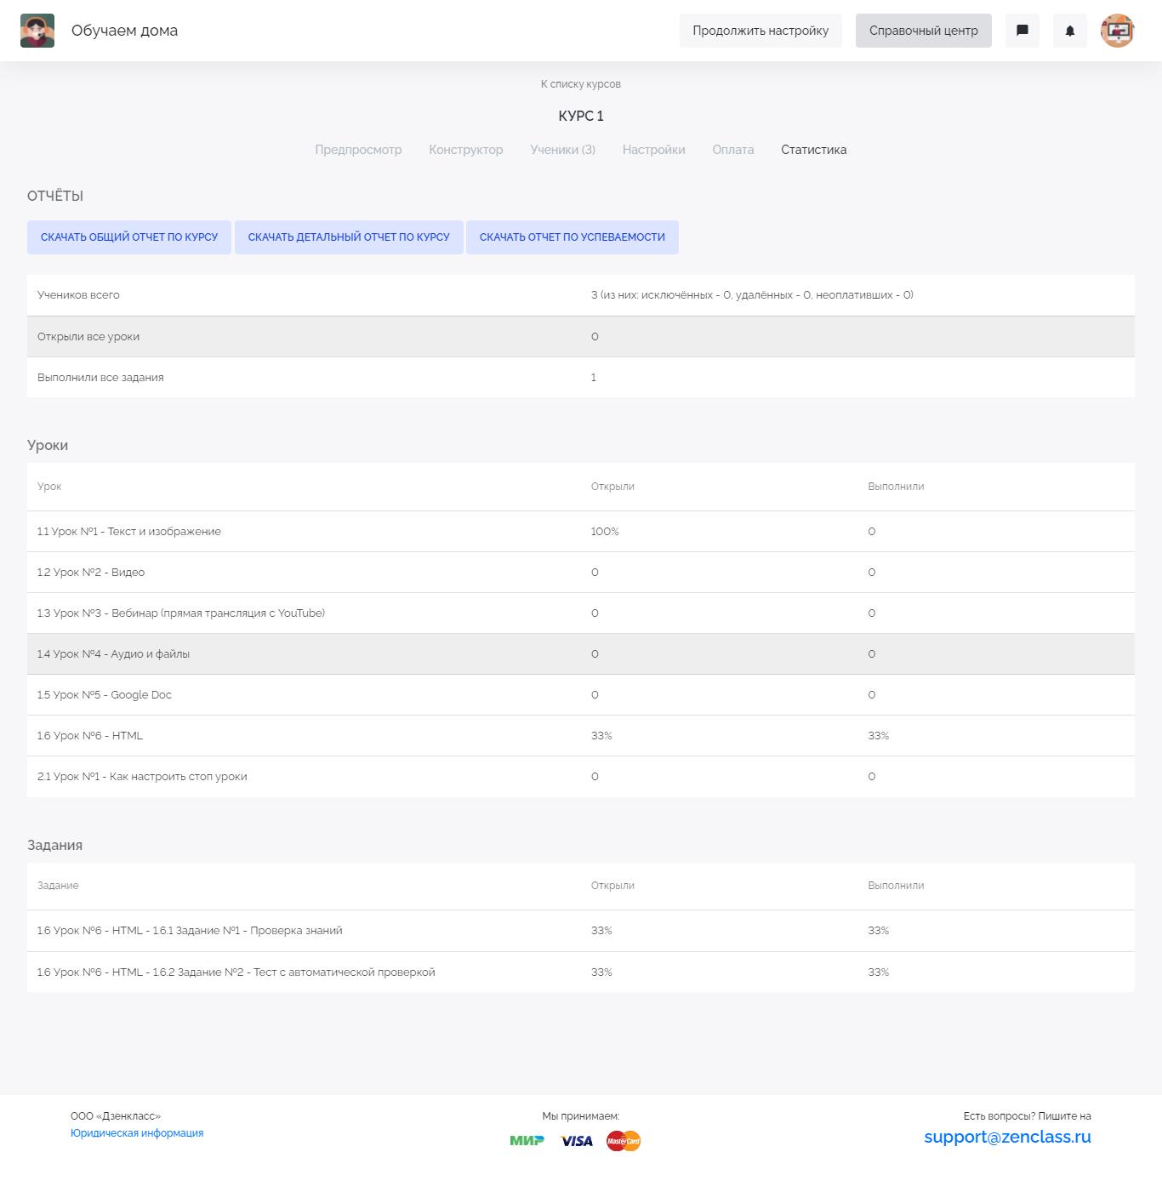This screenshot has width=1162, height=1192.
Task: Open the chat messages icon
Action: (1022, 31)
